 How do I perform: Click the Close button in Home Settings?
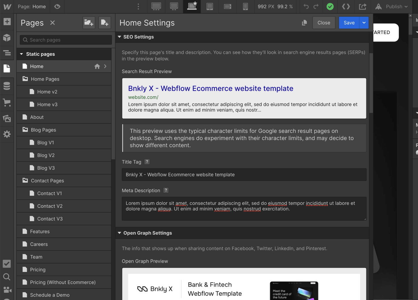point(324,23)
